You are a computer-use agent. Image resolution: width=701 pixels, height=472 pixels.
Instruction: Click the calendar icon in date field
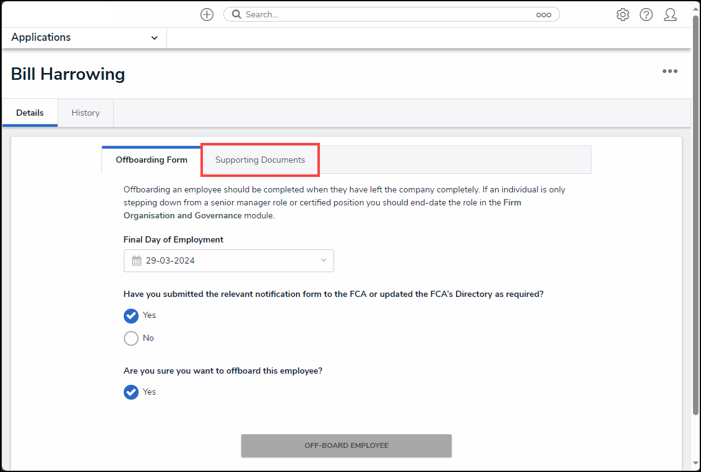tap(137, 260)
